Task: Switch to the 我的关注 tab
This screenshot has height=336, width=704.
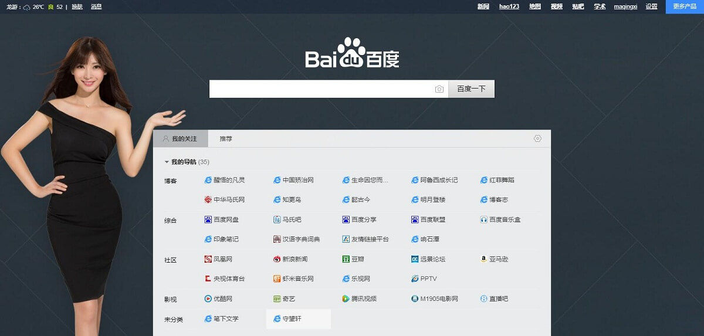Action: tap(180, 139)
